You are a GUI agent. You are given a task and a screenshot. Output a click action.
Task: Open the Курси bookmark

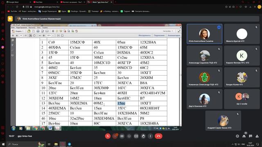pos(62,11)
